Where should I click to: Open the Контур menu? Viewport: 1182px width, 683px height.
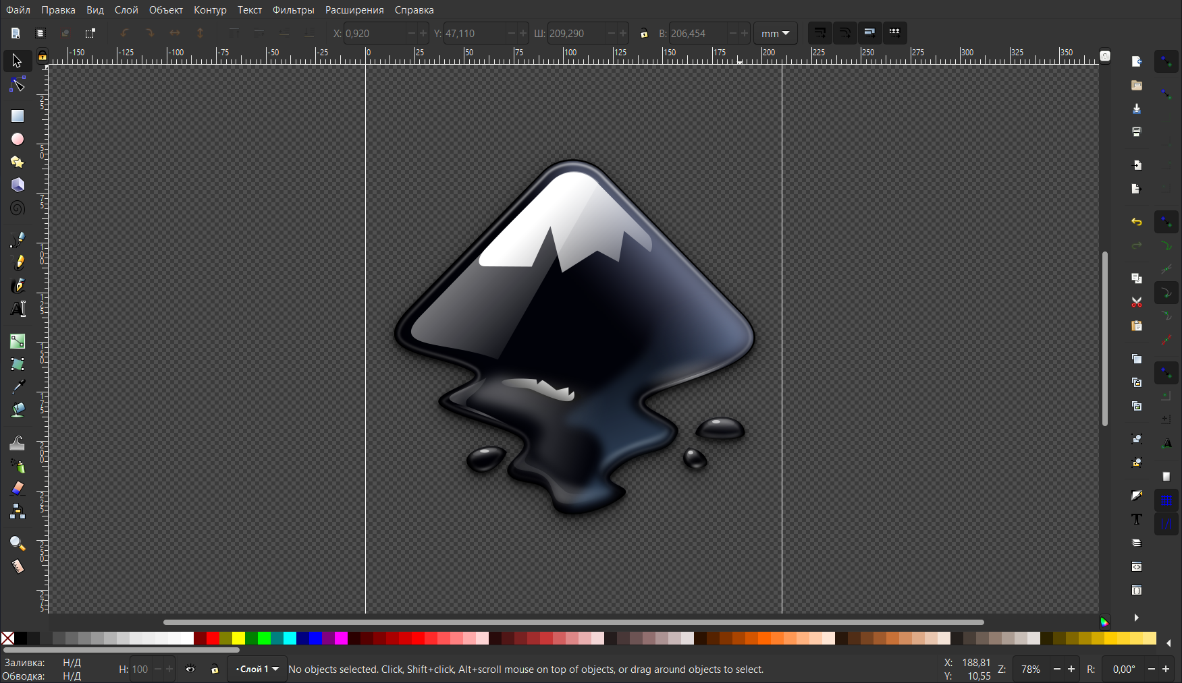coord(210,10)
